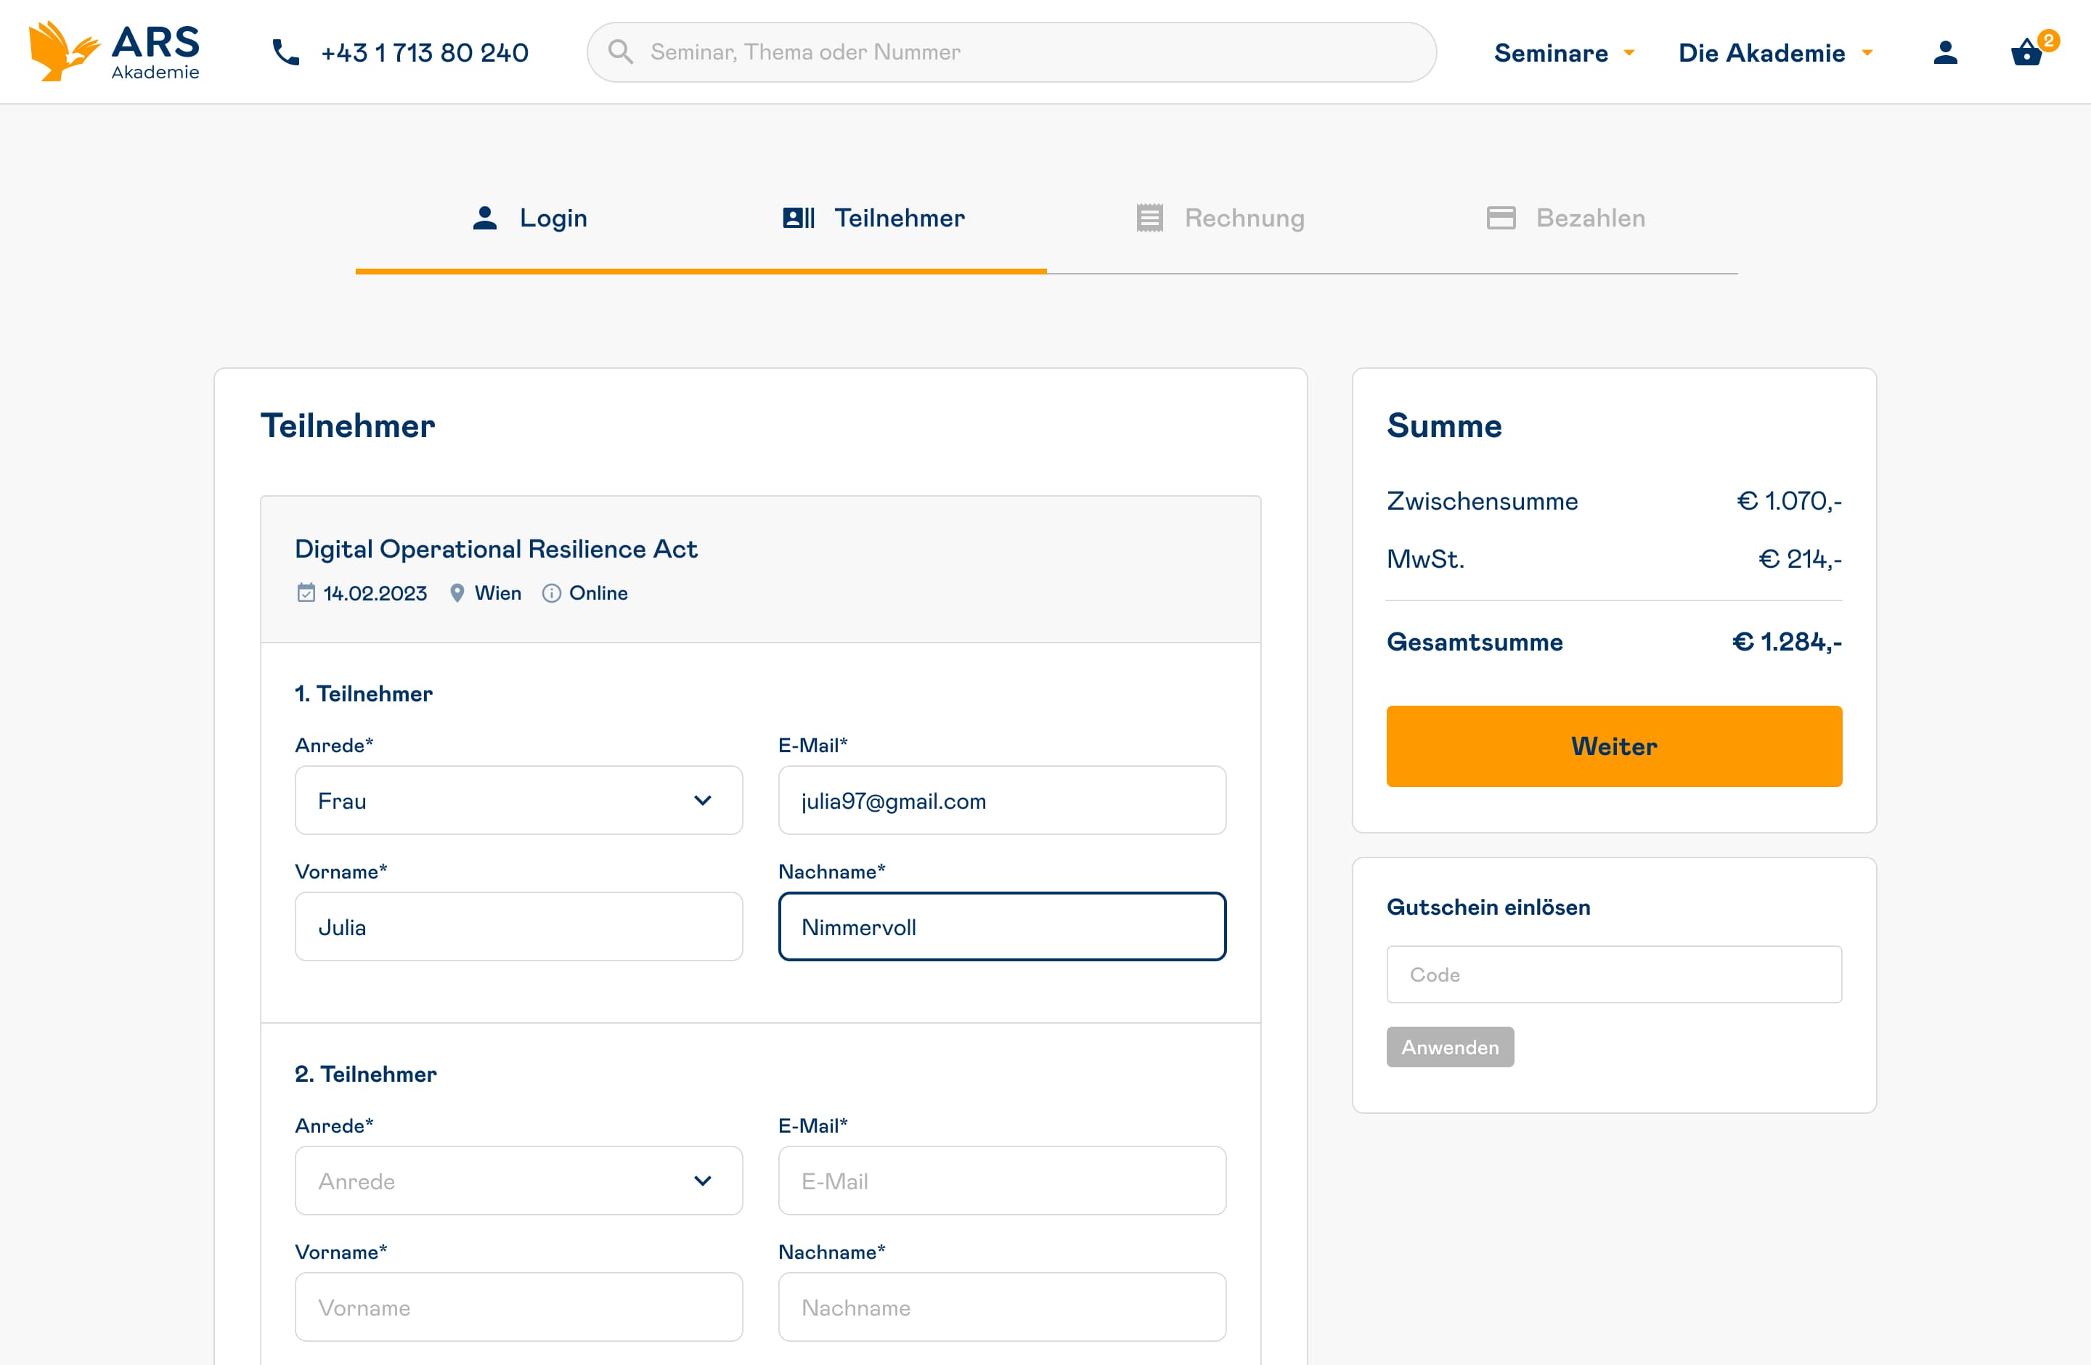Click the Rechnung step icon
The height and width of the screenshot is (1365, 2091).
[x=1149, y=218]
